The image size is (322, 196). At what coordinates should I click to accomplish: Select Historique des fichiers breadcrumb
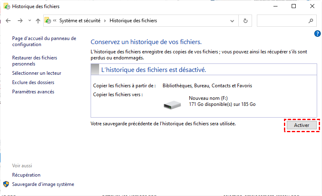[133, 21]
